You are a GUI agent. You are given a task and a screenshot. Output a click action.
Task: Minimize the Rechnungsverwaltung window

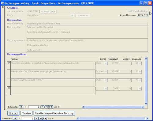pyautogui.click(x=141, y=3)
